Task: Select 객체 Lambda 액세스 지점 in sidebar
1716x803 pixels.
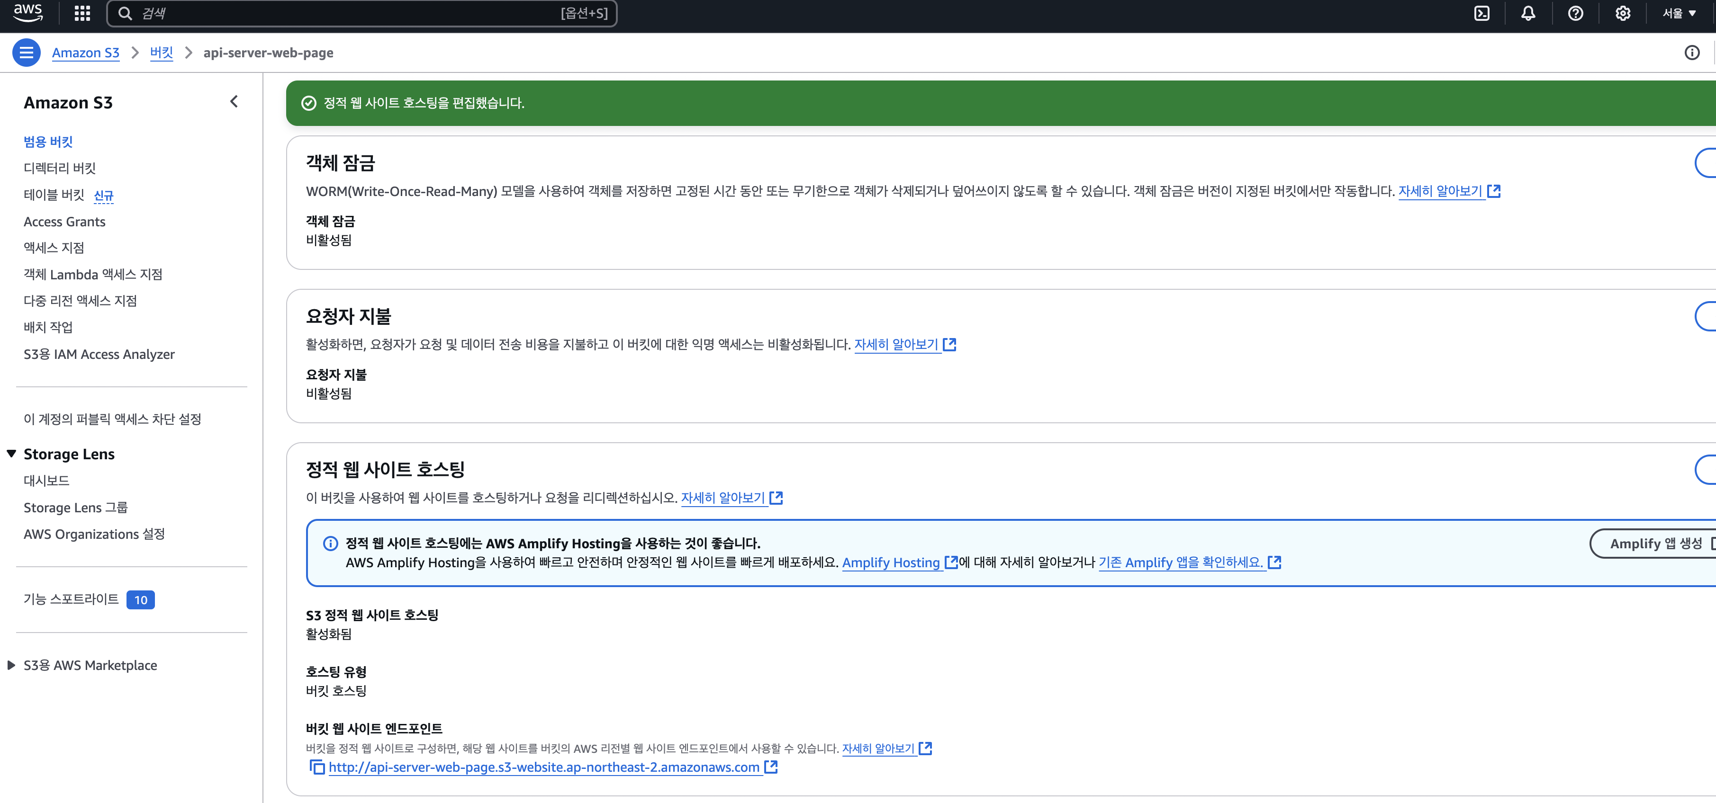Action: click(93, 274)
